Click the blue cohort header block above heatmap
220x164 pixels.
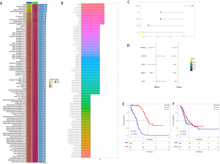tap(29, 3)
